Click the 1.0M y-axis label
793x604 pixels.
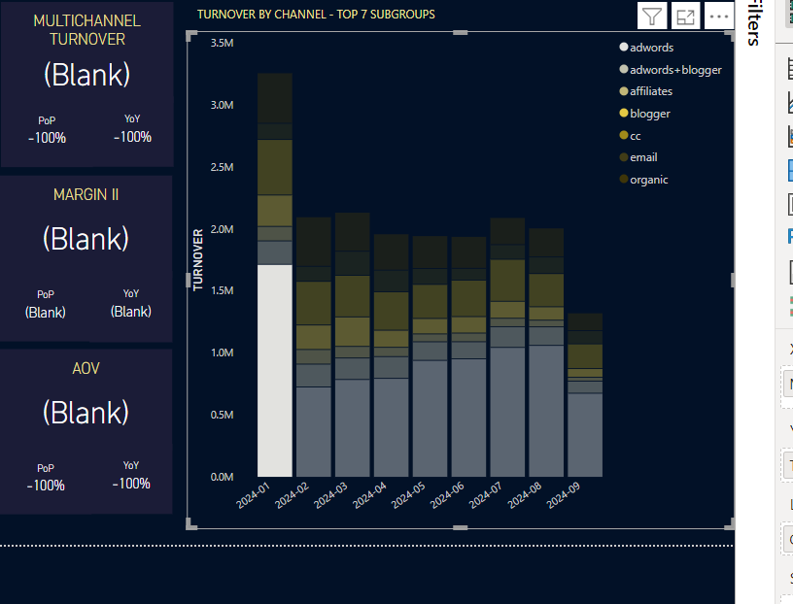[x=222, y=352]
